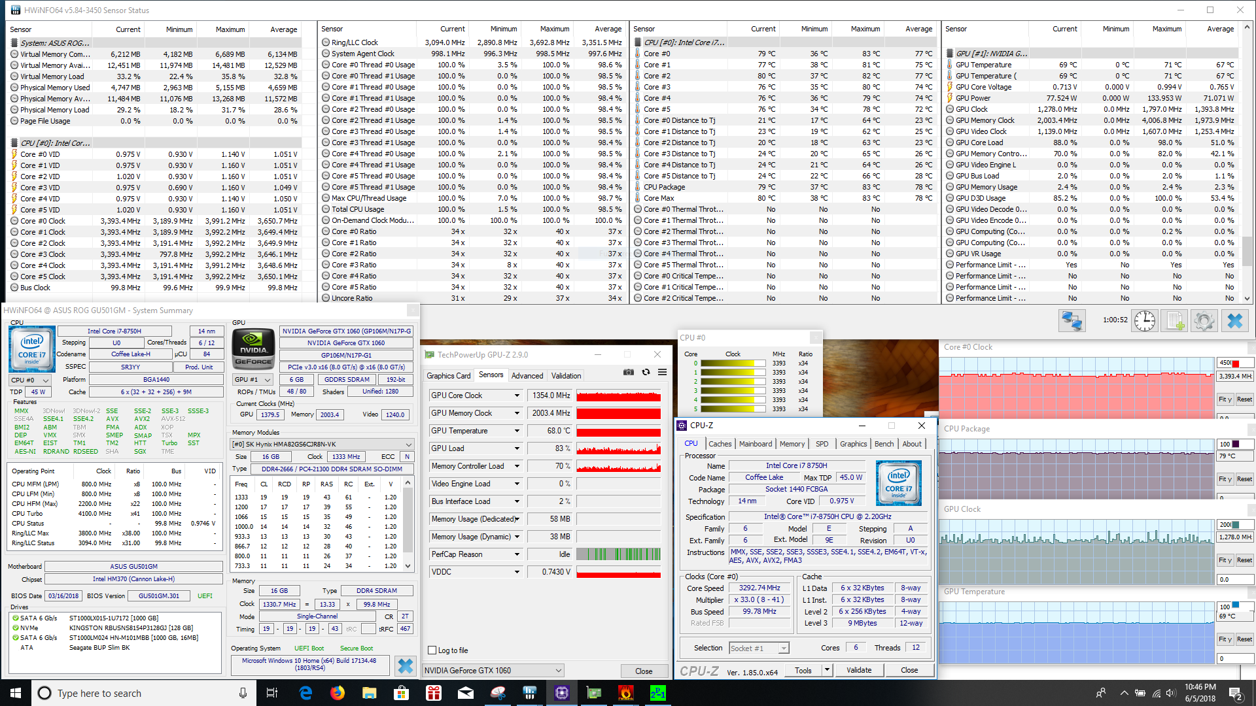Expand GPU Load sensor dropdown

517,448
